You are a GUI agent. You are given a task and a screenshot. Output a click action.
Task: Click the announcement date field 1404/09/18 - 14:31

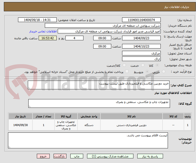[37, 20]
